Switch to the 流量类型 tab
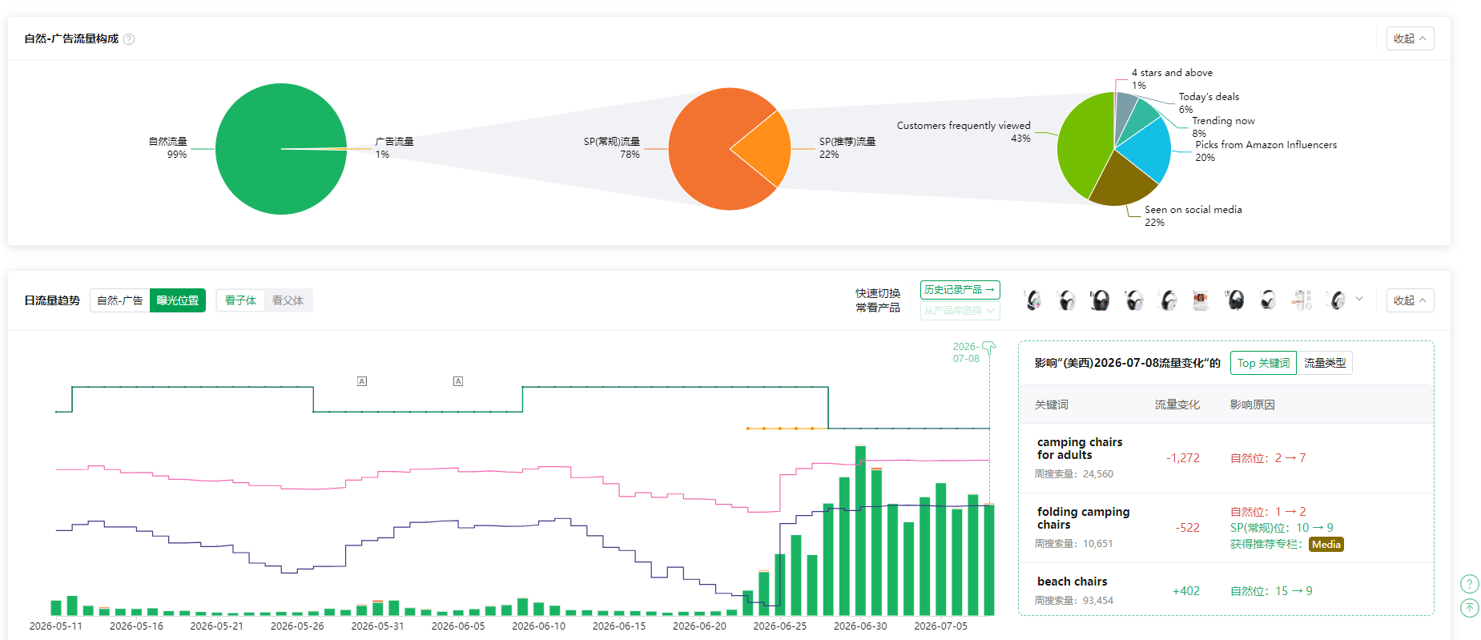The height and width of the screenshot is (640, 1481). (1325, 363)
